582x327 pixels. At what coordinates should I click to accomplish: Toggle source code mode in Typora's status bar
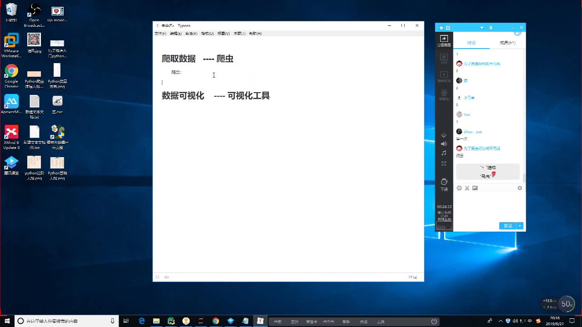pyautogui.click(x=166, y=277)
